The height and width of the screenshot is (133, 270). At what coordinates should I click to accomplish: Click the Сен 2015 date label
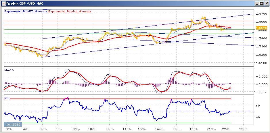pos(13,124)
